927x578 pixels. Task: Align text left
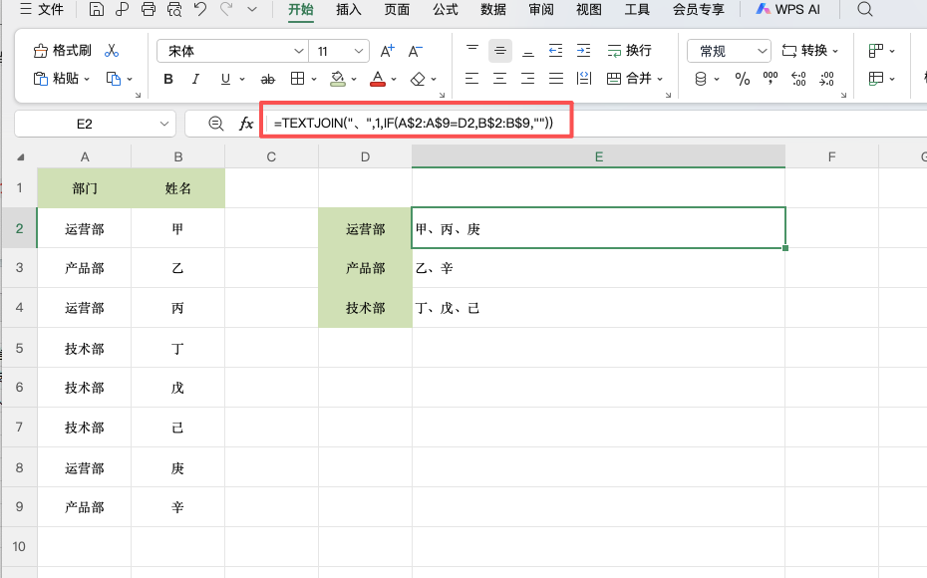(x=471, y=78)
